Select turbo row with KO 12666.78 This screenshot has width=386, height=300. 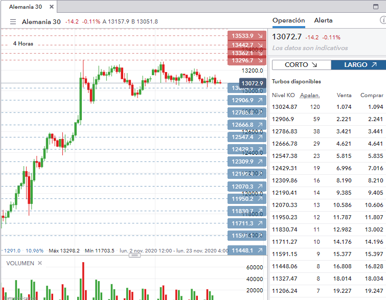pyautogui.click(x=328, y=144)
